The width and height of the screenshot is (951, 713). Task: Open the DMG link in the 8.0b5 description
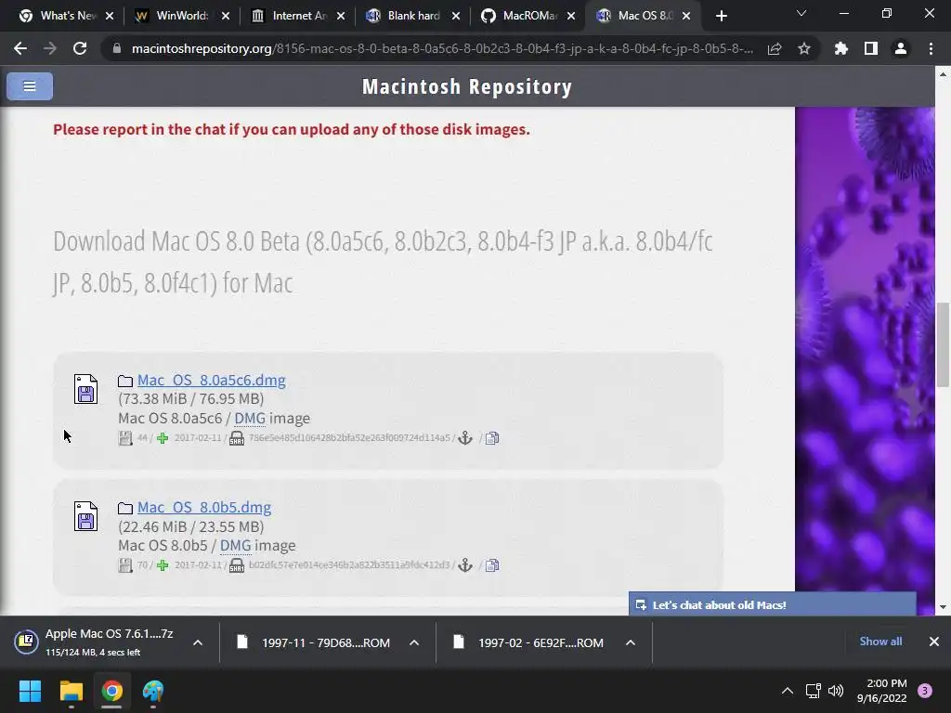[x=235, y=546]
